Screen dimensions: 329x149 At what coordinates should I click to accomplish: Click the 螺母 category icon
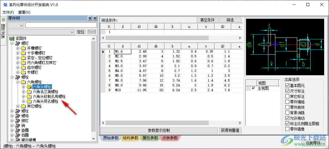(18, 116)
